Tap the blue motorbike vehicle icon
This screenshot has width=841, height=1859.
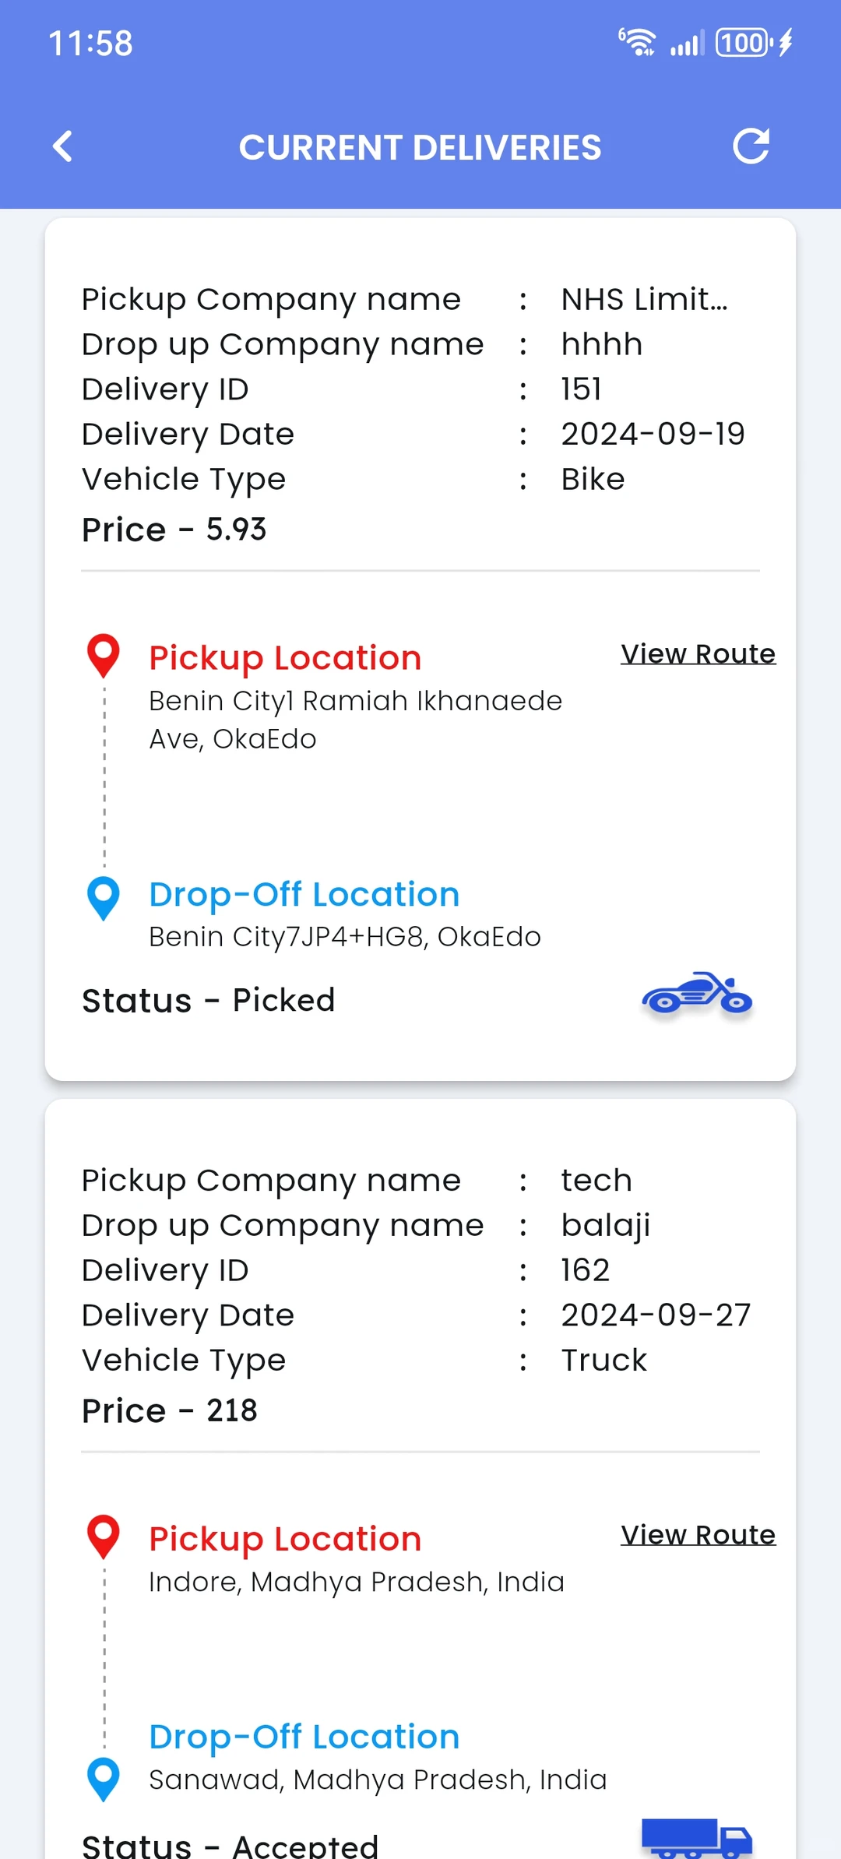[697, 995]
